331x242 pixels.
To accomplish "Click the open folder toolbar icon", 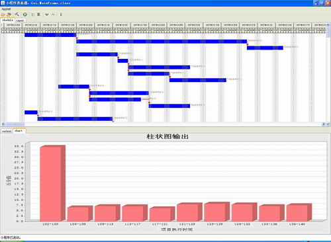I will pos(3,15).
